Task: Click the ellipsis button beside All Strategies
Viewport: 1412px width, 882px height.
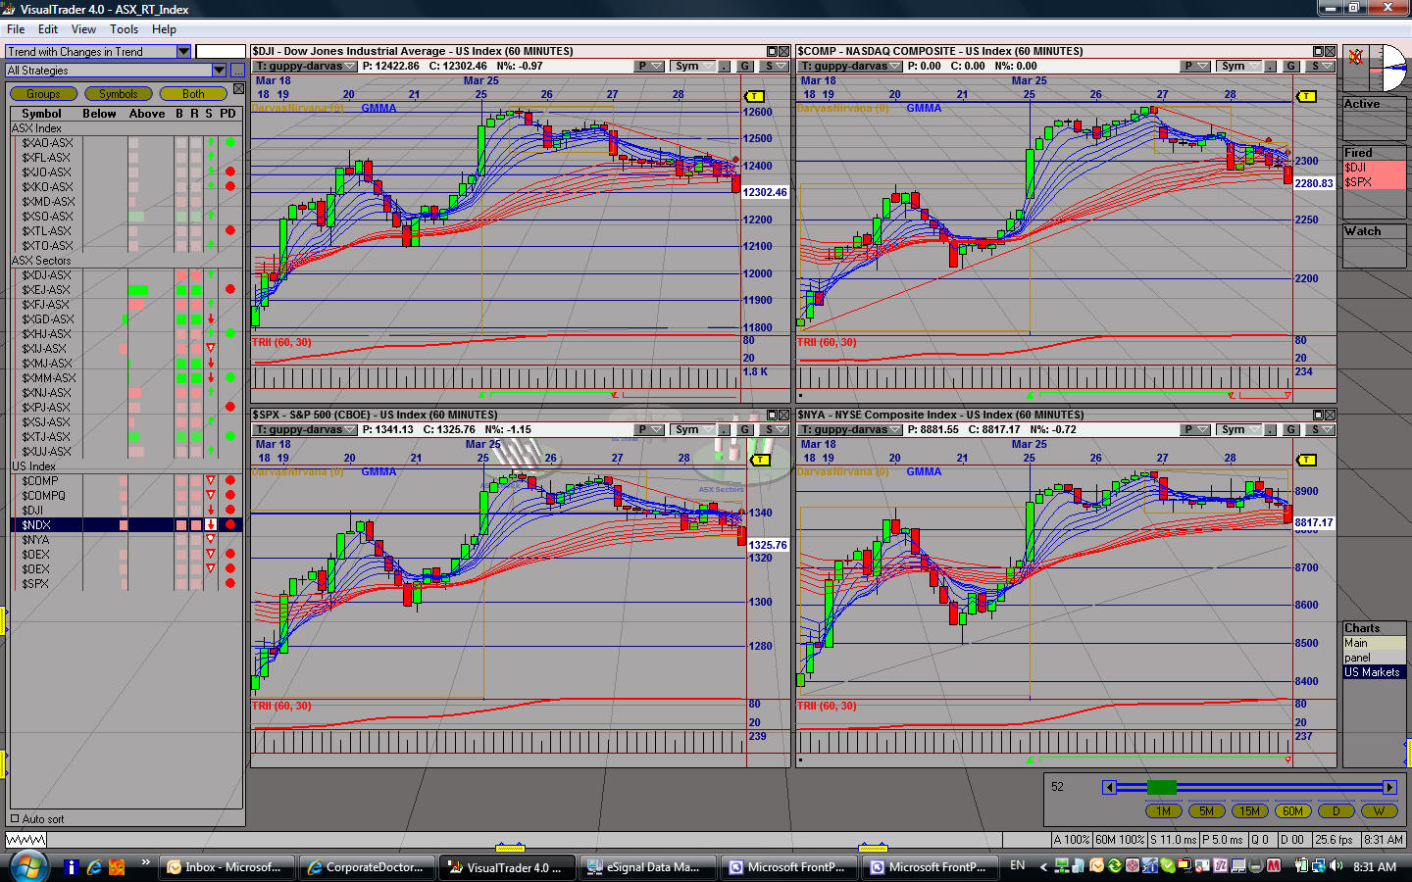Action: pyautogui.click(x=237, y=70)
